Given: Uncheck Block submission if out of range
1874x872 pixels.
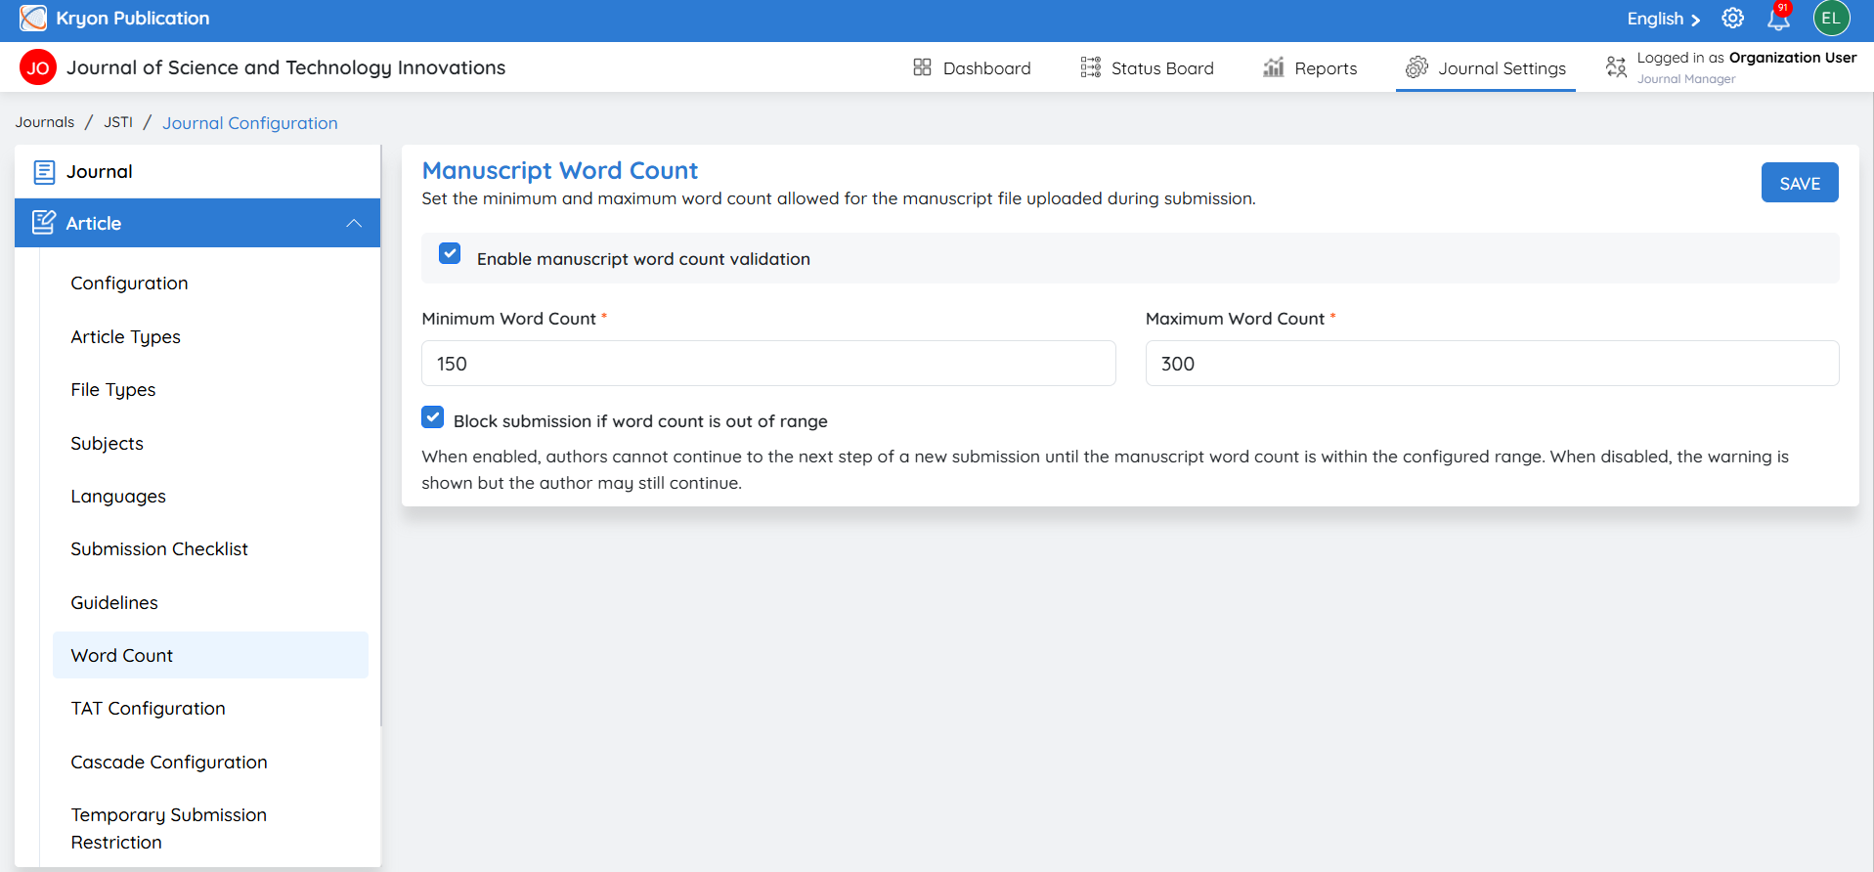Looking at the screenshot, I should 432,417.
